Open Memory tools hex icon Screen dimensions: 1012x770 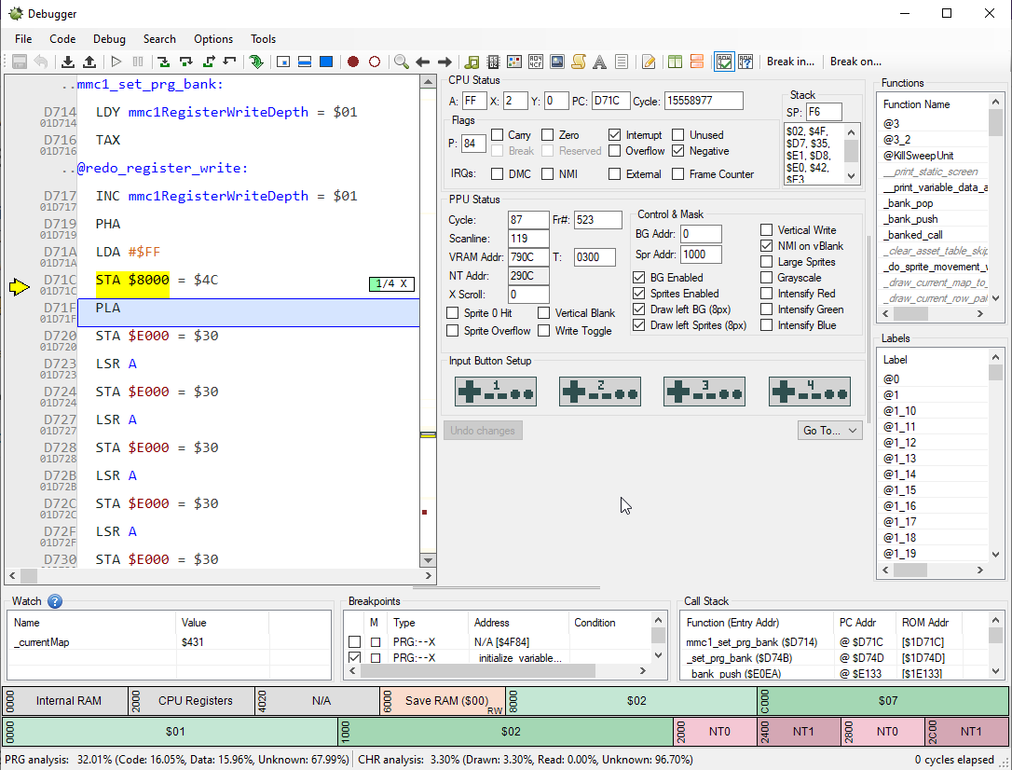(x=536, y=62)
